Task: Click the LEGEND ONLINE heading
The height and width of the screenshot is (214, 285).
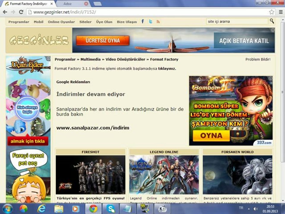Action: point(164,152)
